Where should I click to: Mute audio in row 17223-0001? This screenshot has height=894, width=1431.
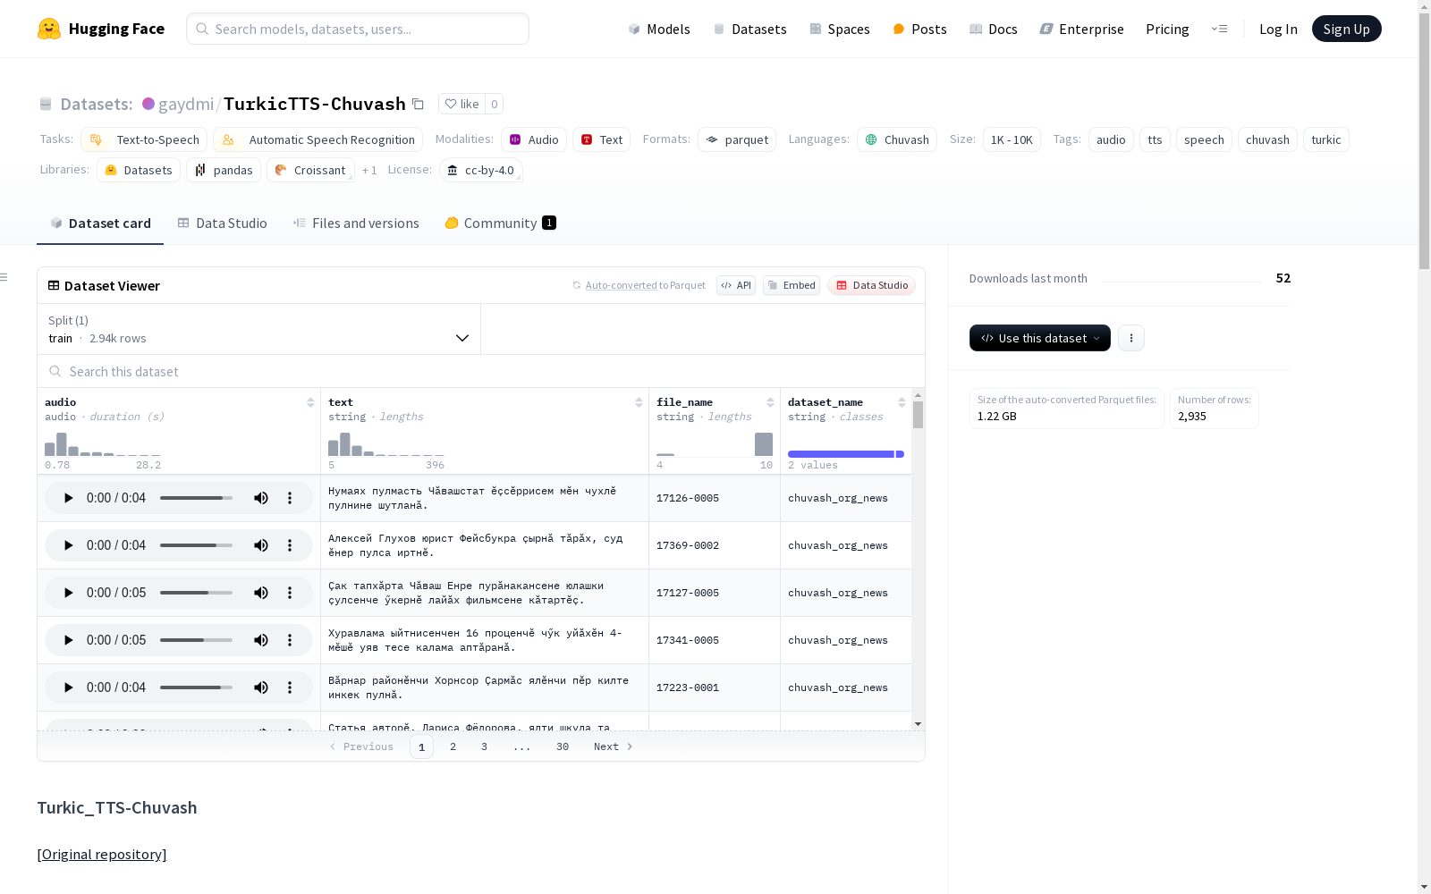click(x=261, y=687)
